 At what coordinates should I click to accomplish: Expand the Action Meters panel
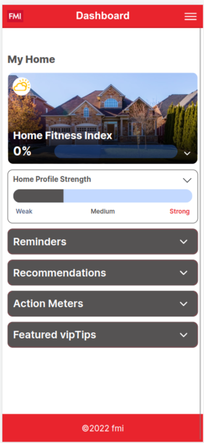tap(102, 304)
